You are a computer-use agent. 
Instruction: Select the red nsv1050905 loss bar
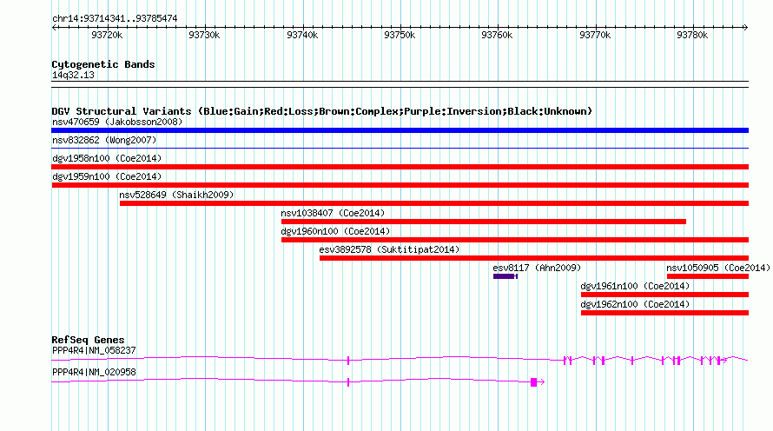click(708, 276)
